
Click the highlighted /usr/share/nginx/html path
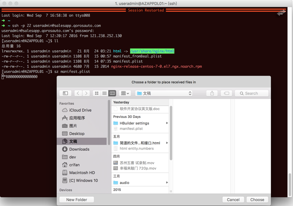tap(152, 51)
